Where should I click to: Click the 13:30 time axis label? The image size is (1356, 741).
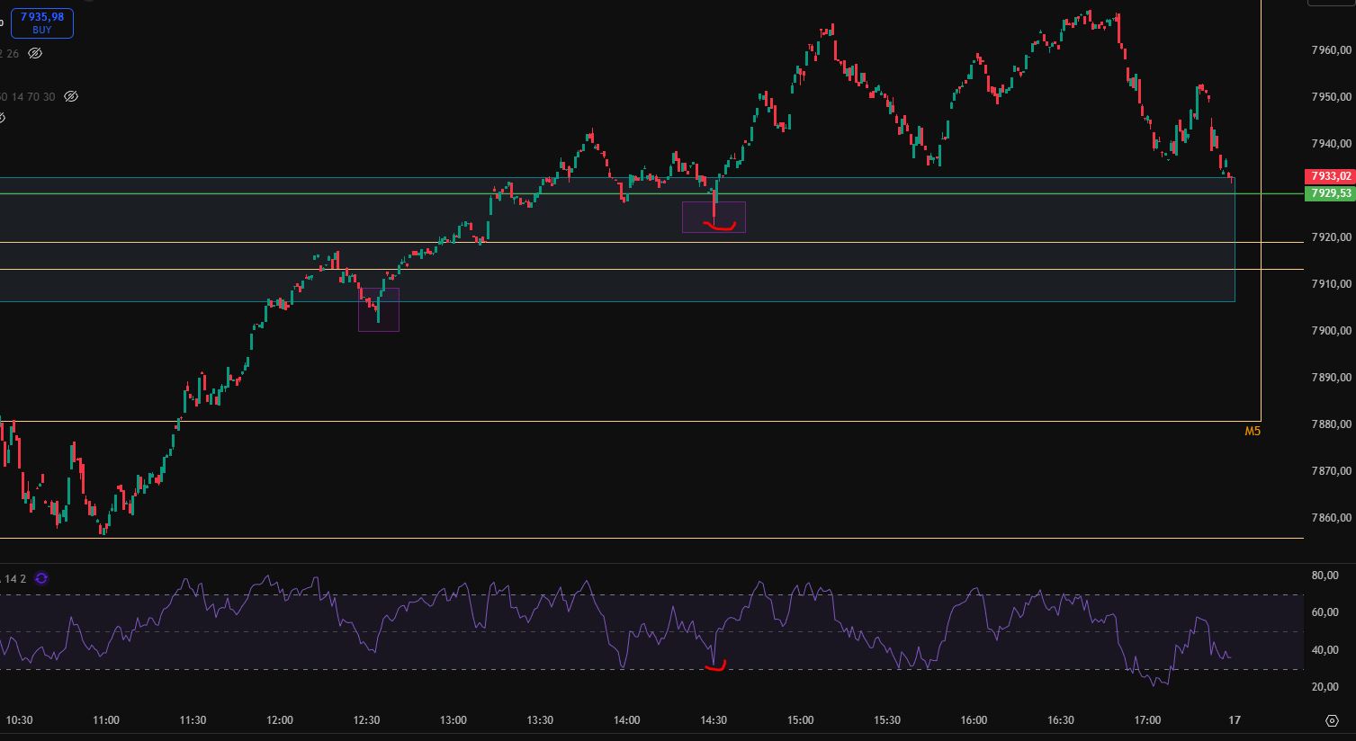point(540,720)
